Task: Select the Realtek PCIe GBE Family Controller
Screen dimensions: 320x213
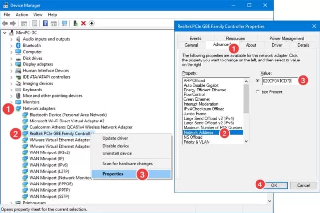Action: click(x=62, y=133)
